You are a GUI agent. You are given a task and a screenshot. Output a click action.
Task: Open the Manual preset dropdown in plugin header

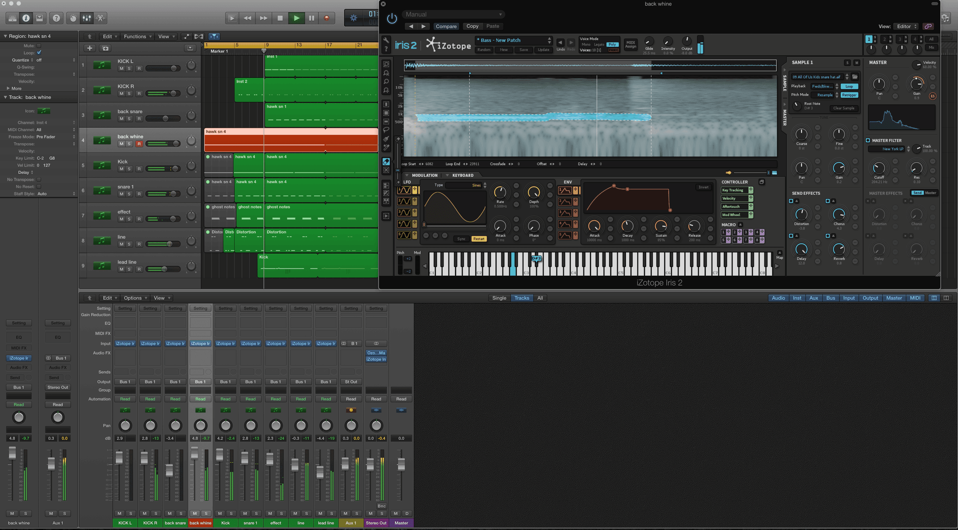(x=453, y=14)
